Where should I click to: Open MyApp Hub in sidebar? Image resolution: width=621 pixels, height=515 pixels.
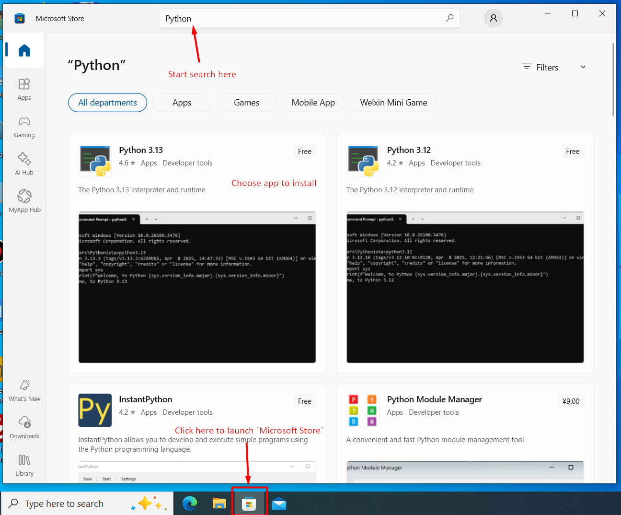click(x=24, y=202)
